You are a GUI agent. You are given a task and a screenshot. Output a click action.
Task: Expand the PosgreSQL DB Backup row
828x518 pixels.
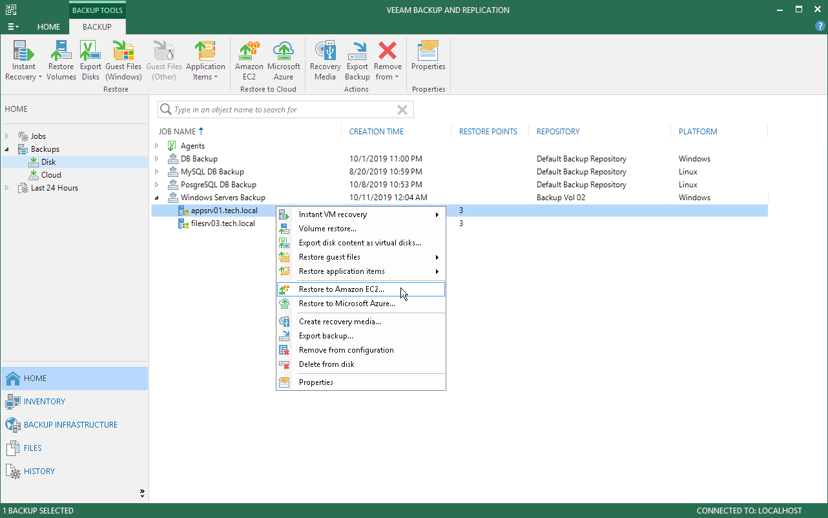click(x=156, y=185)
